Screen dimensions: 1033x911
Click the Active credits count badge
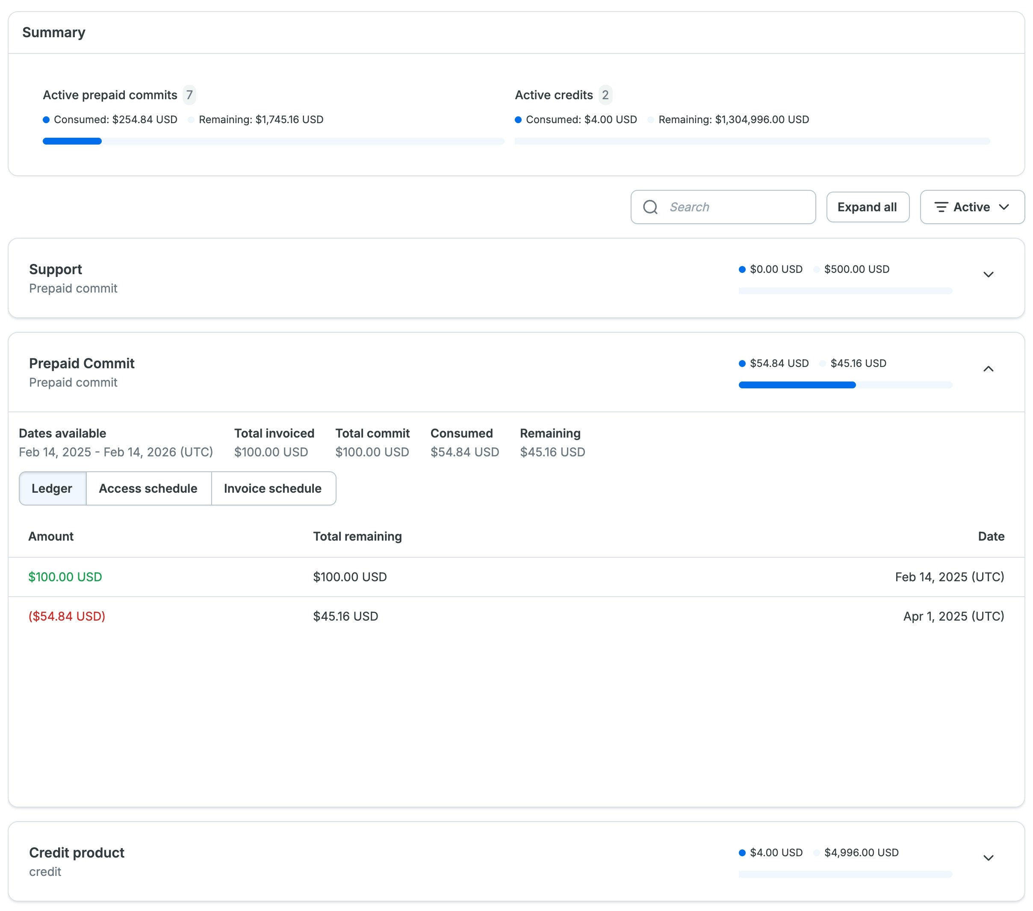(605, 95)
